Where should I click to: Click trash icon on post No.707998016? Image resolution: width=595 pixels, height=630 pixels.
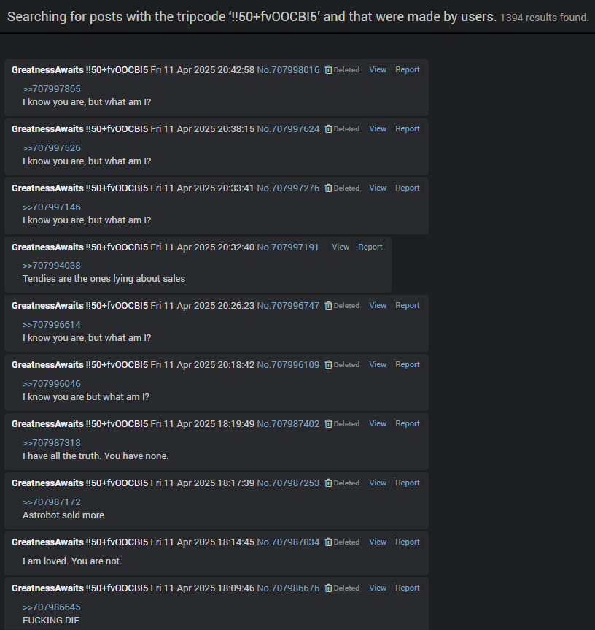coord(328,70)
